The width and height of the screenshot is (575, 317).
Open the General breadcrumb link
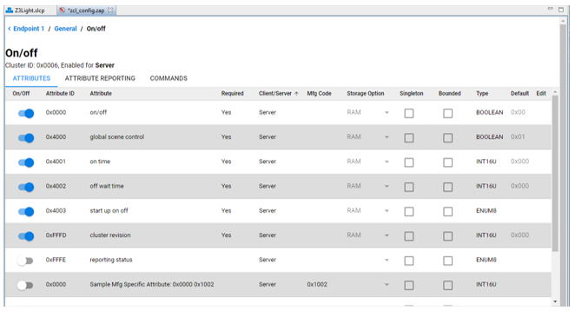(x=66, y=29)
